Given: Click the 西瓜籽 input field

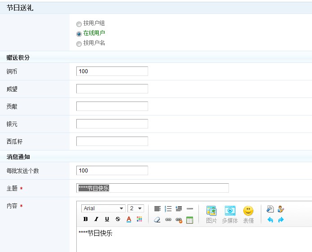Looking at the screenshot, I should pos(112,141).
